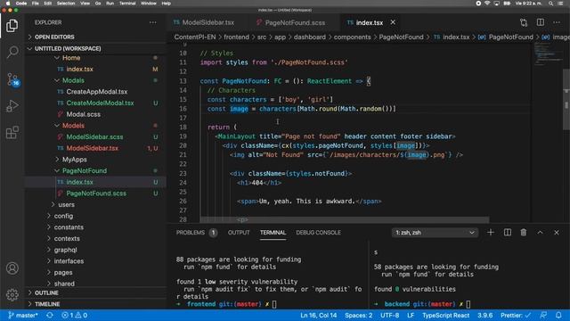This screenshot has height=321, width=570.
Task: Maximize the panel with chevron up
Action: [541, 232]
